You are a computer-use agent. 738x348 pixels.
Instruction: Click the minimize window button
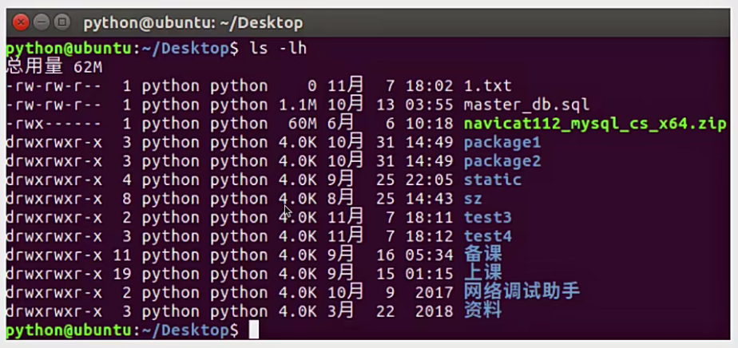pyautogui.click(x=42, y=22)
